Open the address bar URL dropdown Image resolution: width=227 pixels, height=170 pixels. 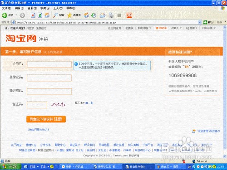pyautogui.click(x=200, y=22)
